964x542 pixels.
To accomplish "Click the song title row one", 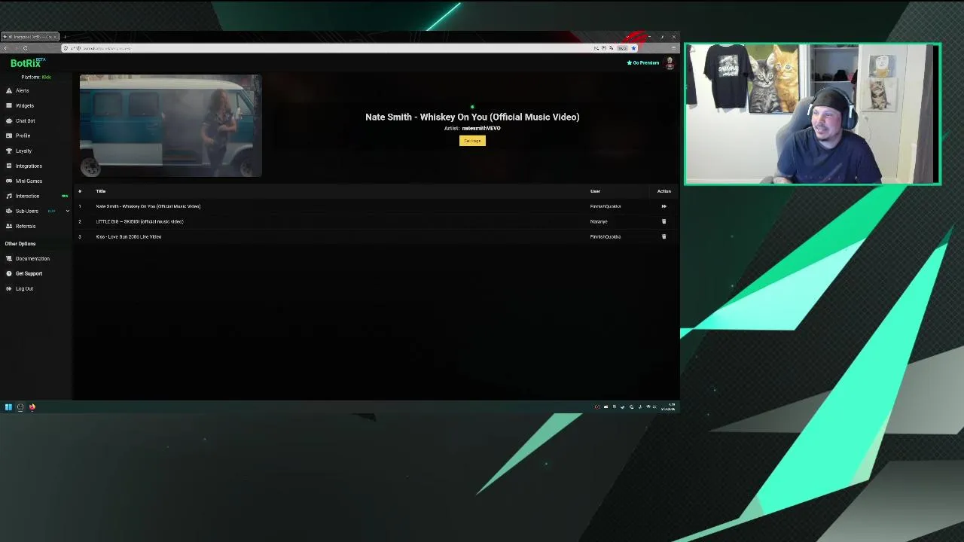I will coord(148,206).
